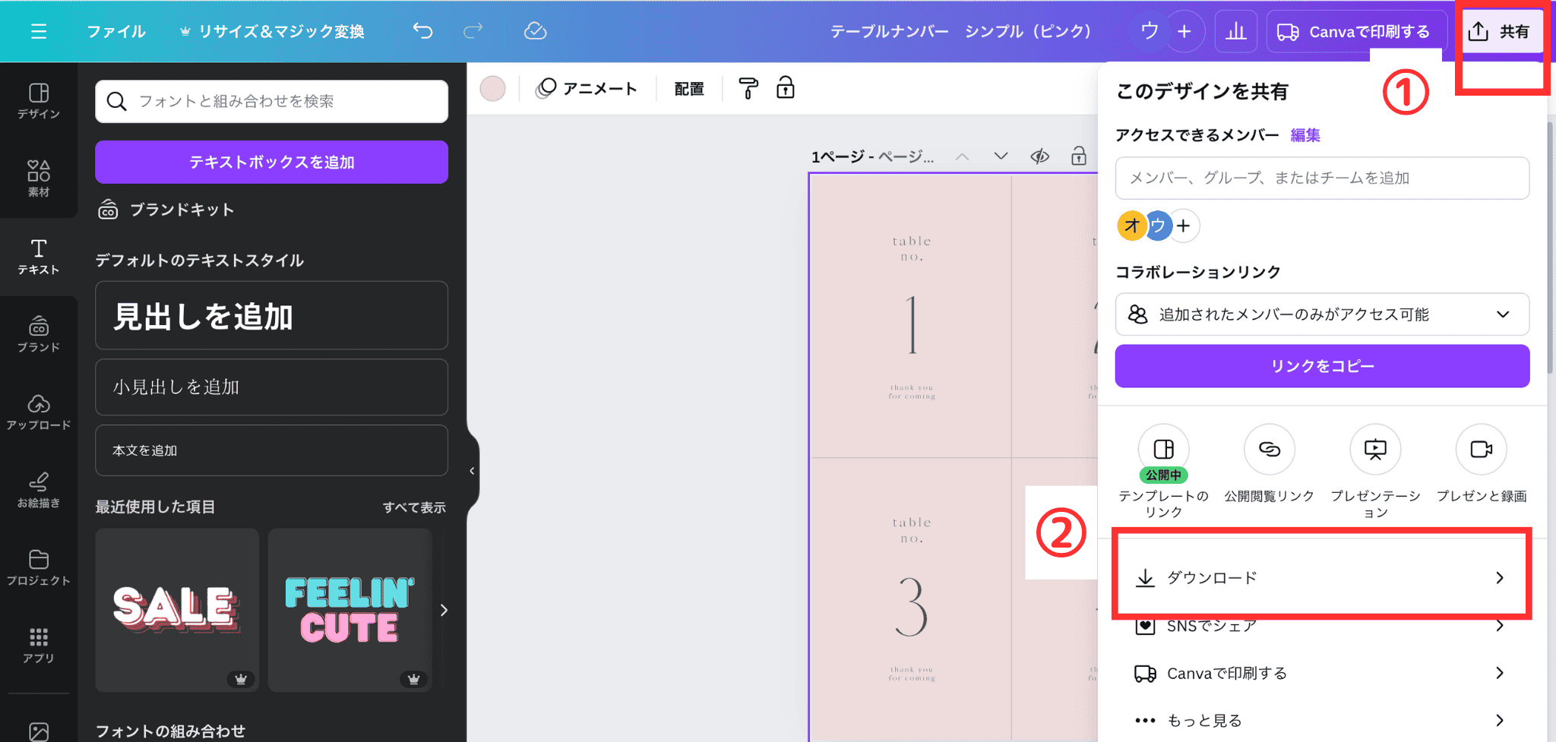Open リサイズ&マジック変換 menu
The height and width of the screenshot is (742, 1556).
pyautogui.click(x=272, y=31)
